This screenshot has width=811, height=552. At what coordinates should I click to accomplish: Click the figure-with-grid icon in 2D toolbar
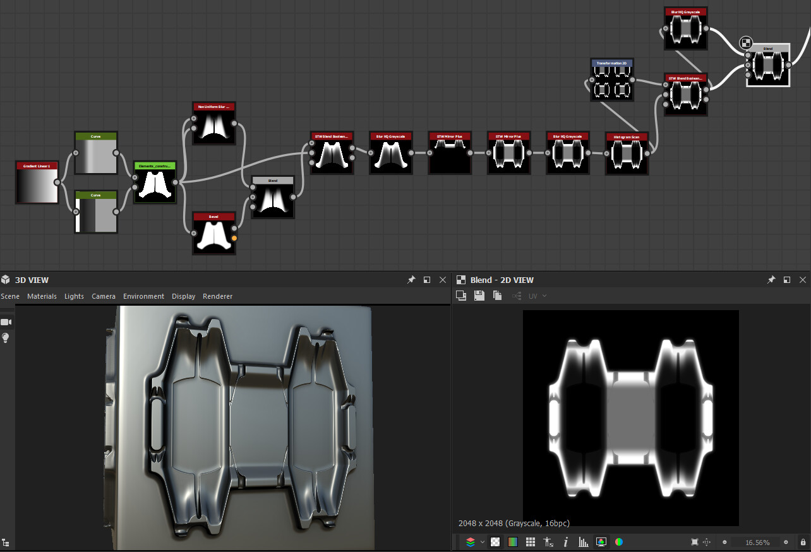tap(548, 542)
